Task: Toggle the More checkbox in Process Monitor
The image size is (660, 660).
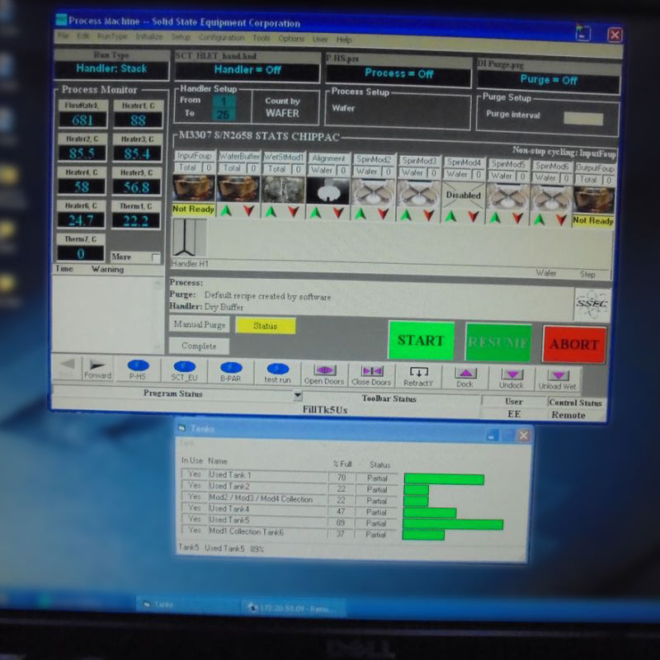Action: (155, 257)
